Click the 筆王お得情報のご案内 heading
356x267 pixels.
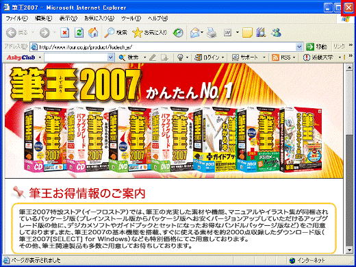[x=87, y=193]
